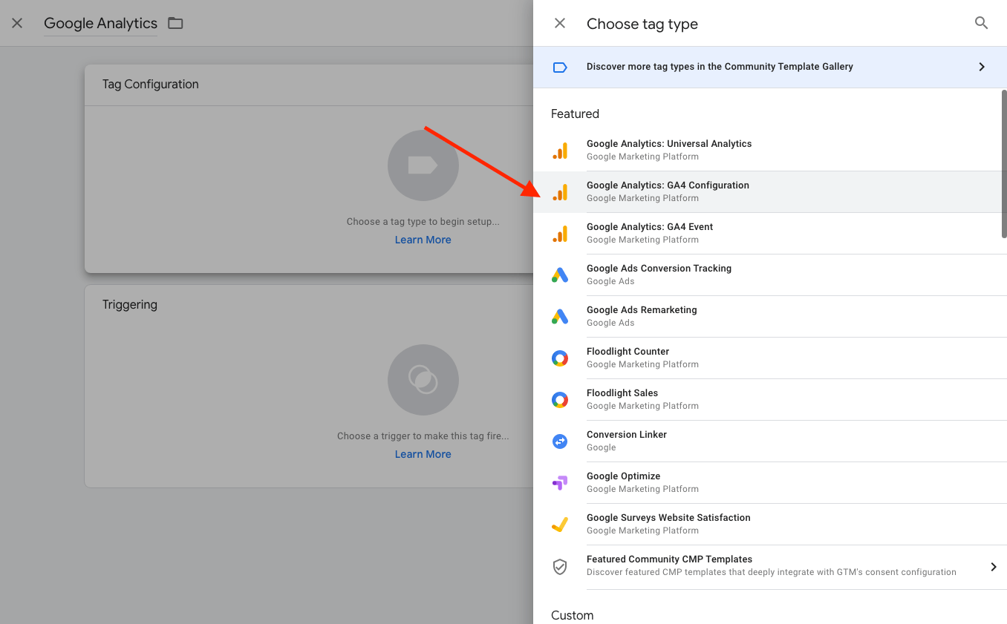Select Google Analytics: GA4 Event tag type

[770, 234]
